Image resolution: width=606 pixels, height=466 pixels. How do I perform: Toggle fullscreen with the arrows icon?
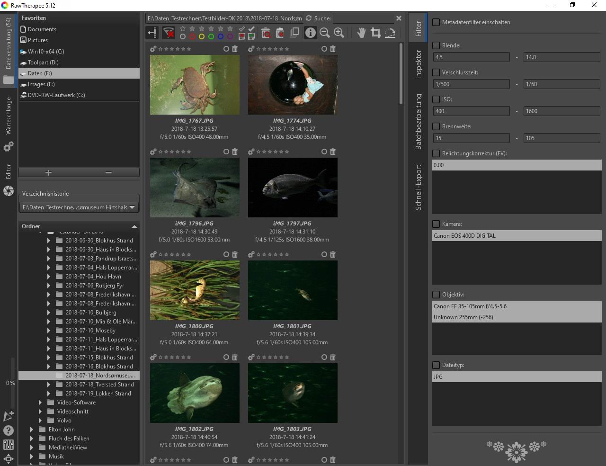[9, 458]
